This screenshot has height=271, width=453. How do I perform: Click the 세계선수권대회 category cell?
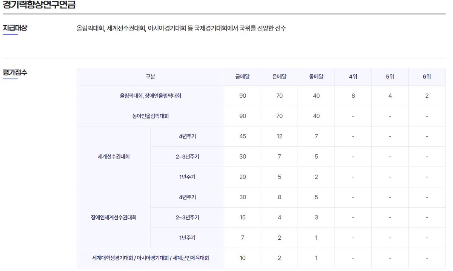(114, 157)
